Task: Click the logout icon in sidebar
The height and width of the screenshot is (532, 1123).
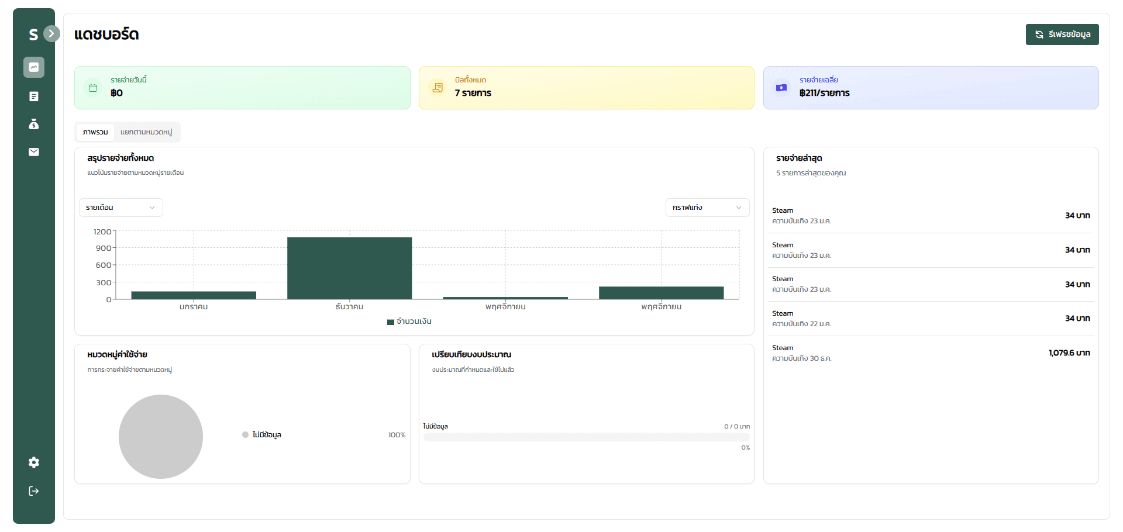Action: (34, 491)
